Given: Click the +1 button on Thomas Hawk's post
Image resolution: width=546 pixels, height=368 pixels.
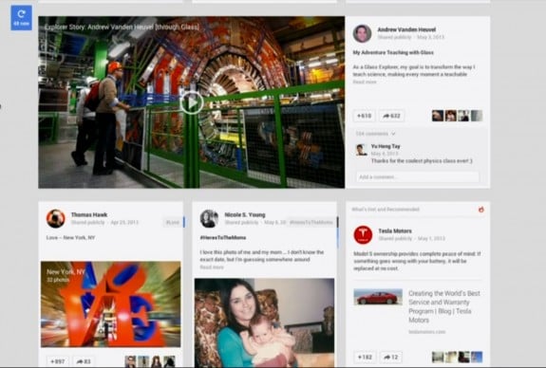Looking at the screenshot, I should 58,361.
